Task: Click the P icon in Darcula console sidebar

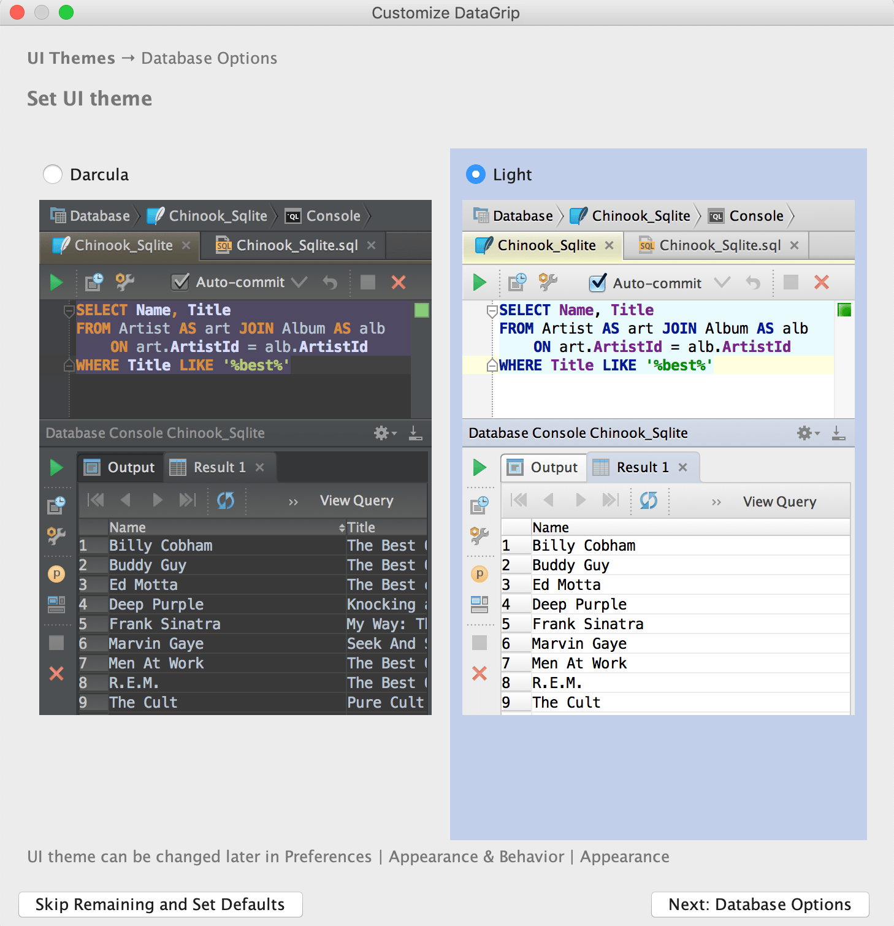Action: [x=56, y=574]
